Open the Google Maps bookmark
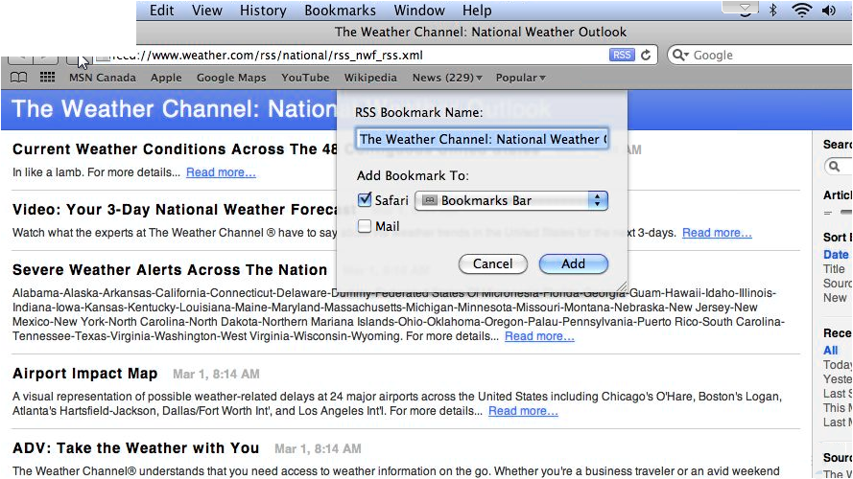 pos(231,78)
